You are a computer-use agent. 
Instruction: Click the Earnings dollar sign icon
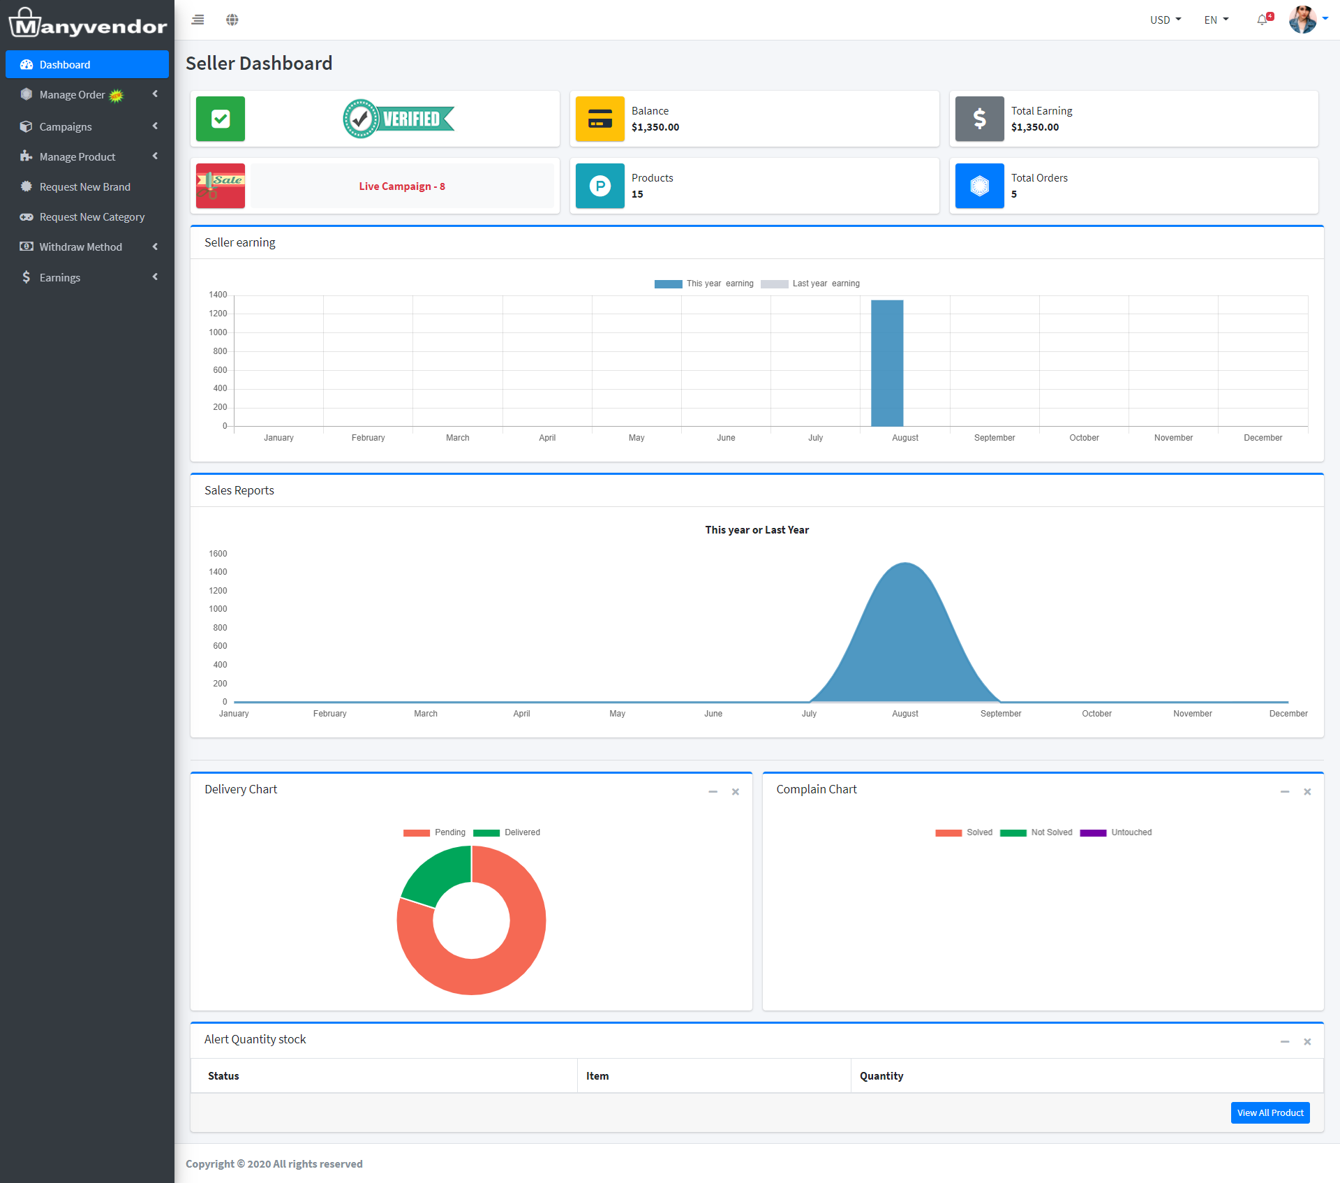point(27,277)
